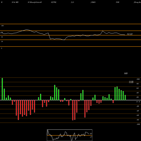
Task: Click the 'SI(TM)' header label
Action: coord(54,2)
